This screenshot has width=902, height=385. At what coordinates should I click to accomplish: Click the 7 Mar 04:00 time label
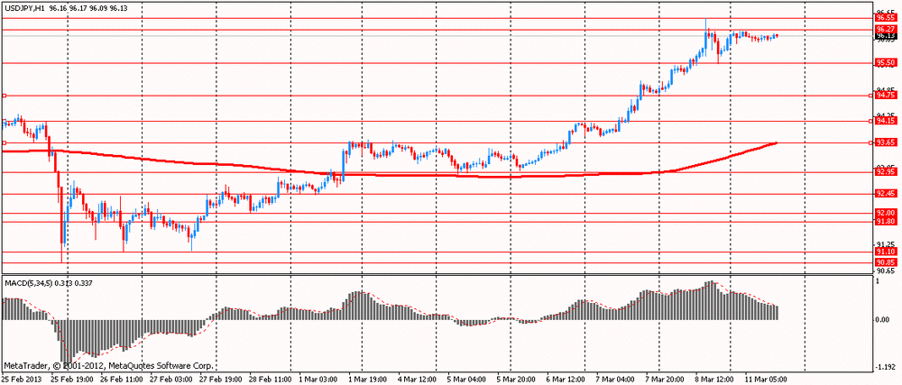click(x=617, y=380)
